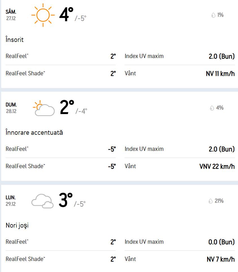Click the NV 7 km/h wind value

click(x=220, y=259)
